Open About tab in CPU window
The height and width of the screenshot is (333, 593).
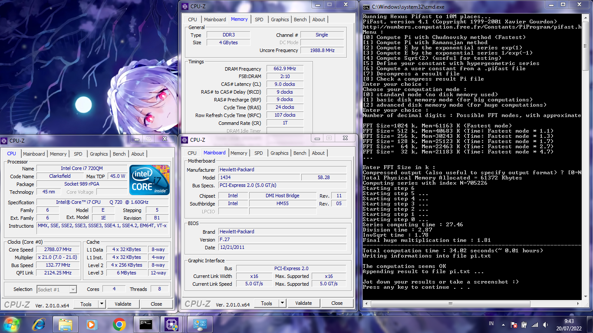pyautogui.click(x=138, y=154)
